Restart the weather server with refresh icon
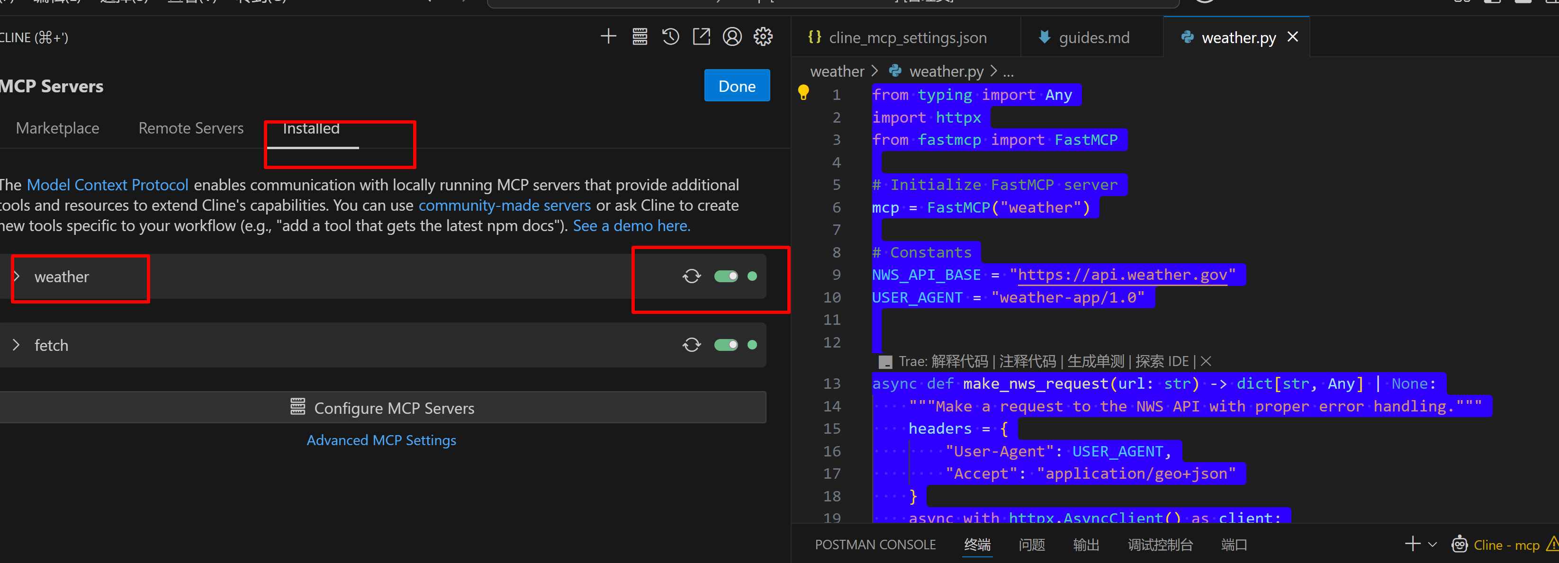Image resolution: width=1559 pixels, height=563 pixels. tap(692, 277)
